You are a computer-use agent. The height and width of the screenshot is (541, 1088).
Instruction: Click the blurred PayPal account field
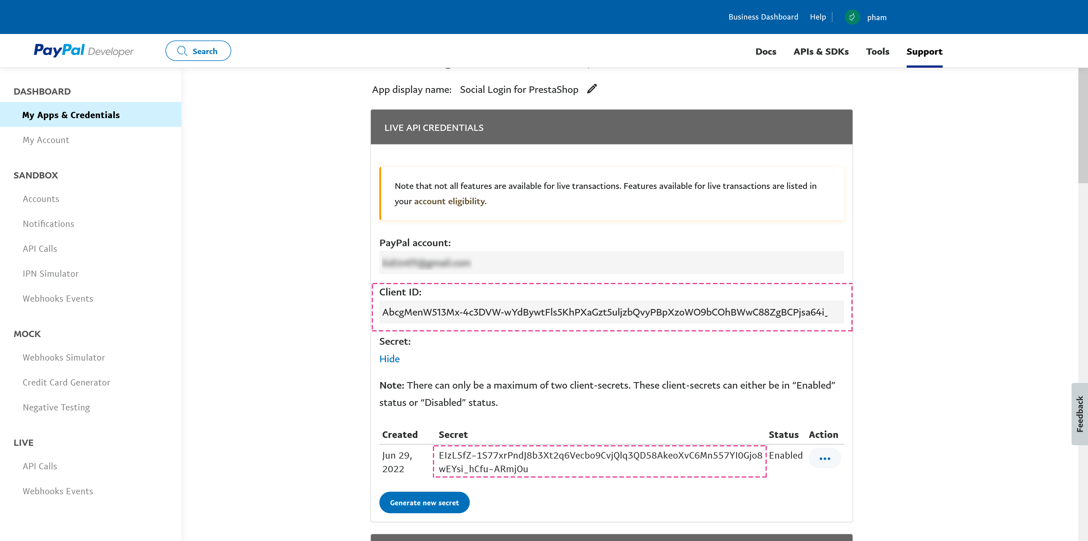611,262
